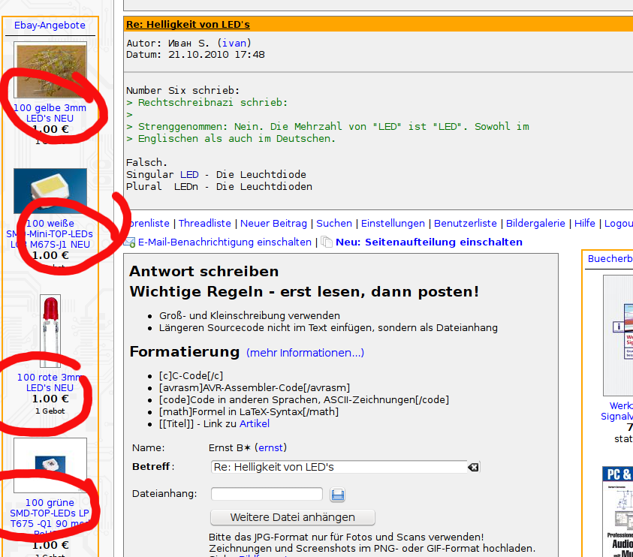Click the white SMD LED thumbnail image
The width and height of the screenshot is (633, 557).
pyautogui.click(x=50, y=191)
